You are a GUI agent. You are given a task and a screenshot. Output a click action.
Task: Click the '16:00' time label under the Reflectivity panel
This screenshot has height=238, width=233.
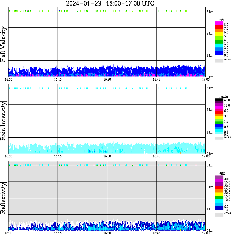(x=8, y=233)
